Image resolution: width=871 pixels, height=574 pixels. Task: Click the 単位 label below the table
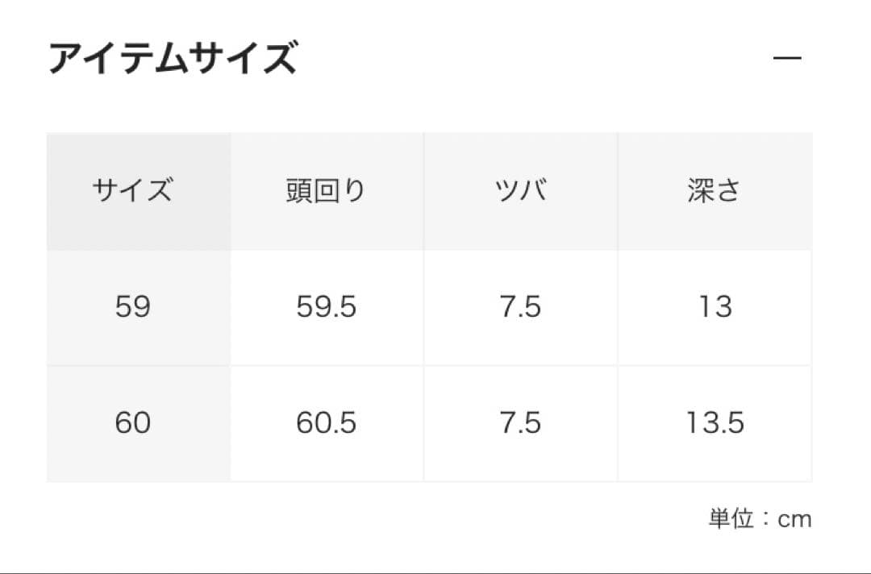click(731, 519)
